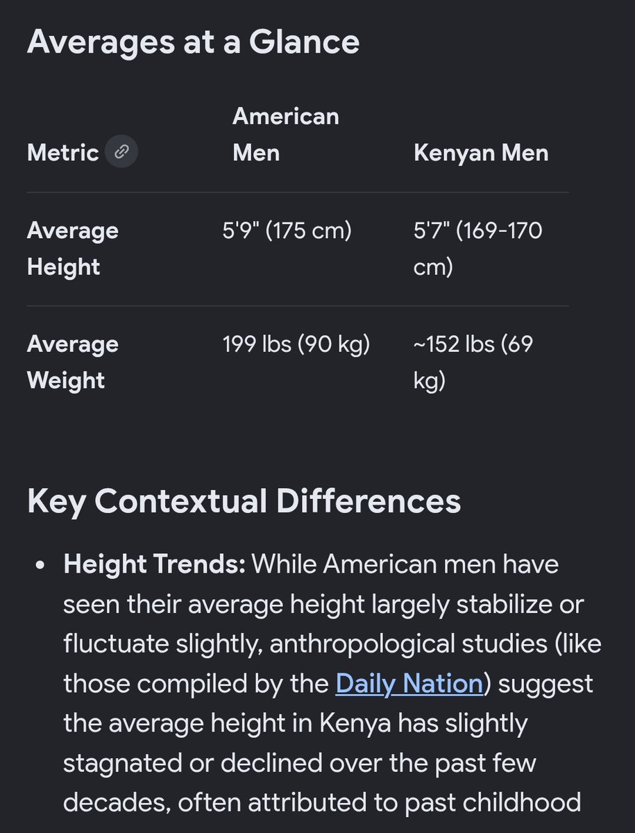Screen dimensions: 635x833
Task: Open the Daily Nation link
Action: [x=409, y=684]
